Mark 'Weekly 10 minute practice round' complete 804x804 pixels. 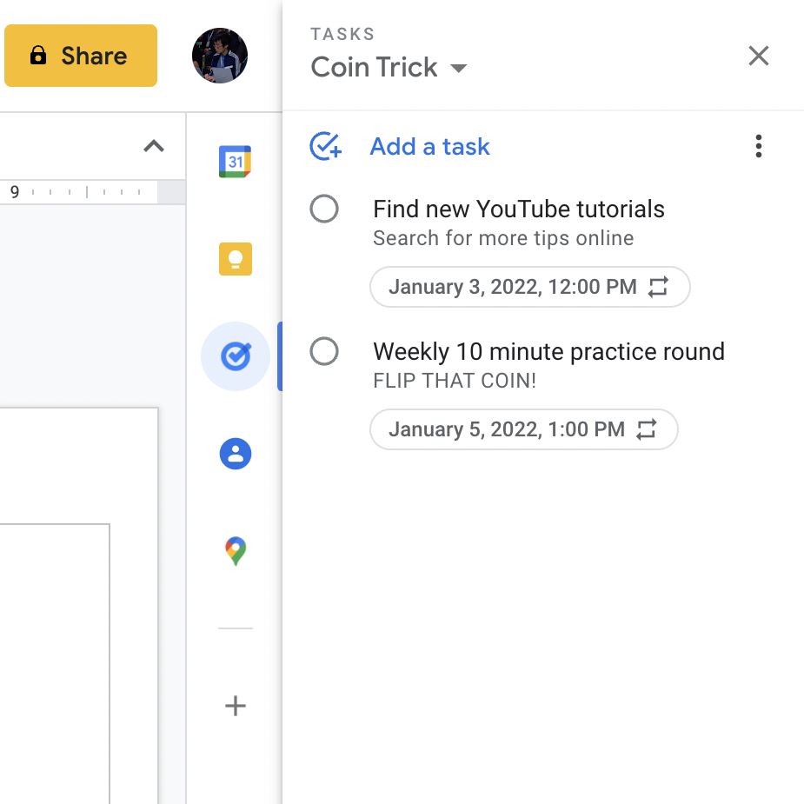point(324,352)
